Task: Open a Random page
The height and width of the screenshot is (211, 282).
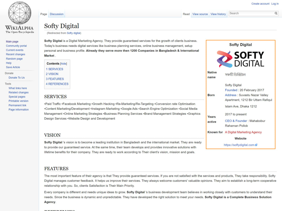Action: [x=14, y=59]
